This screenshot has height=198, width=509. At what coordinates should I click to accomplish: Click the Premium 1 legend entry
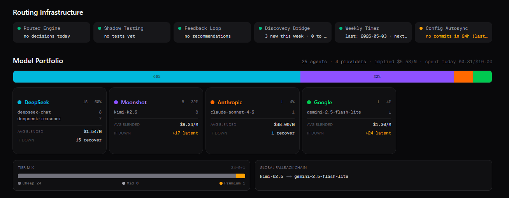point(232,183)
